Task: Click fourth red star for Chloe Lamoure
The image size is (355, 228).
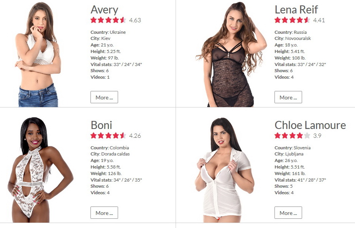Action: (x=300, y=135)
